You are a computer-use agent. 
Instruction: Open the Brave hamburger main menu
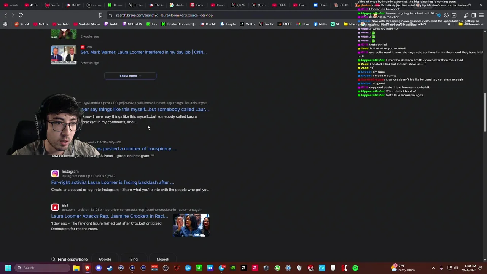tap(481, 15)
